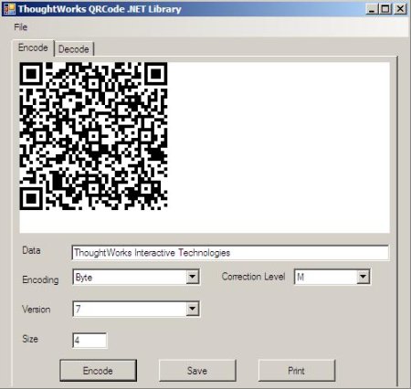Open the Correction Level dropdown arrow
411x389 pixels.
point(363,277)
